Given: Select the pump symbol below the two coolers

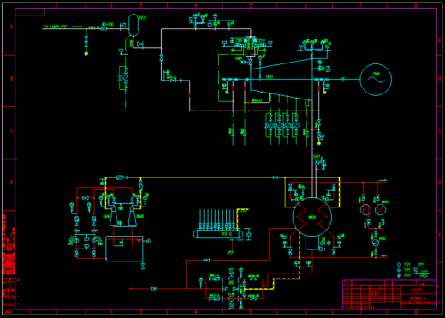Looking at the screenshot, I should (x=376, y=243).
